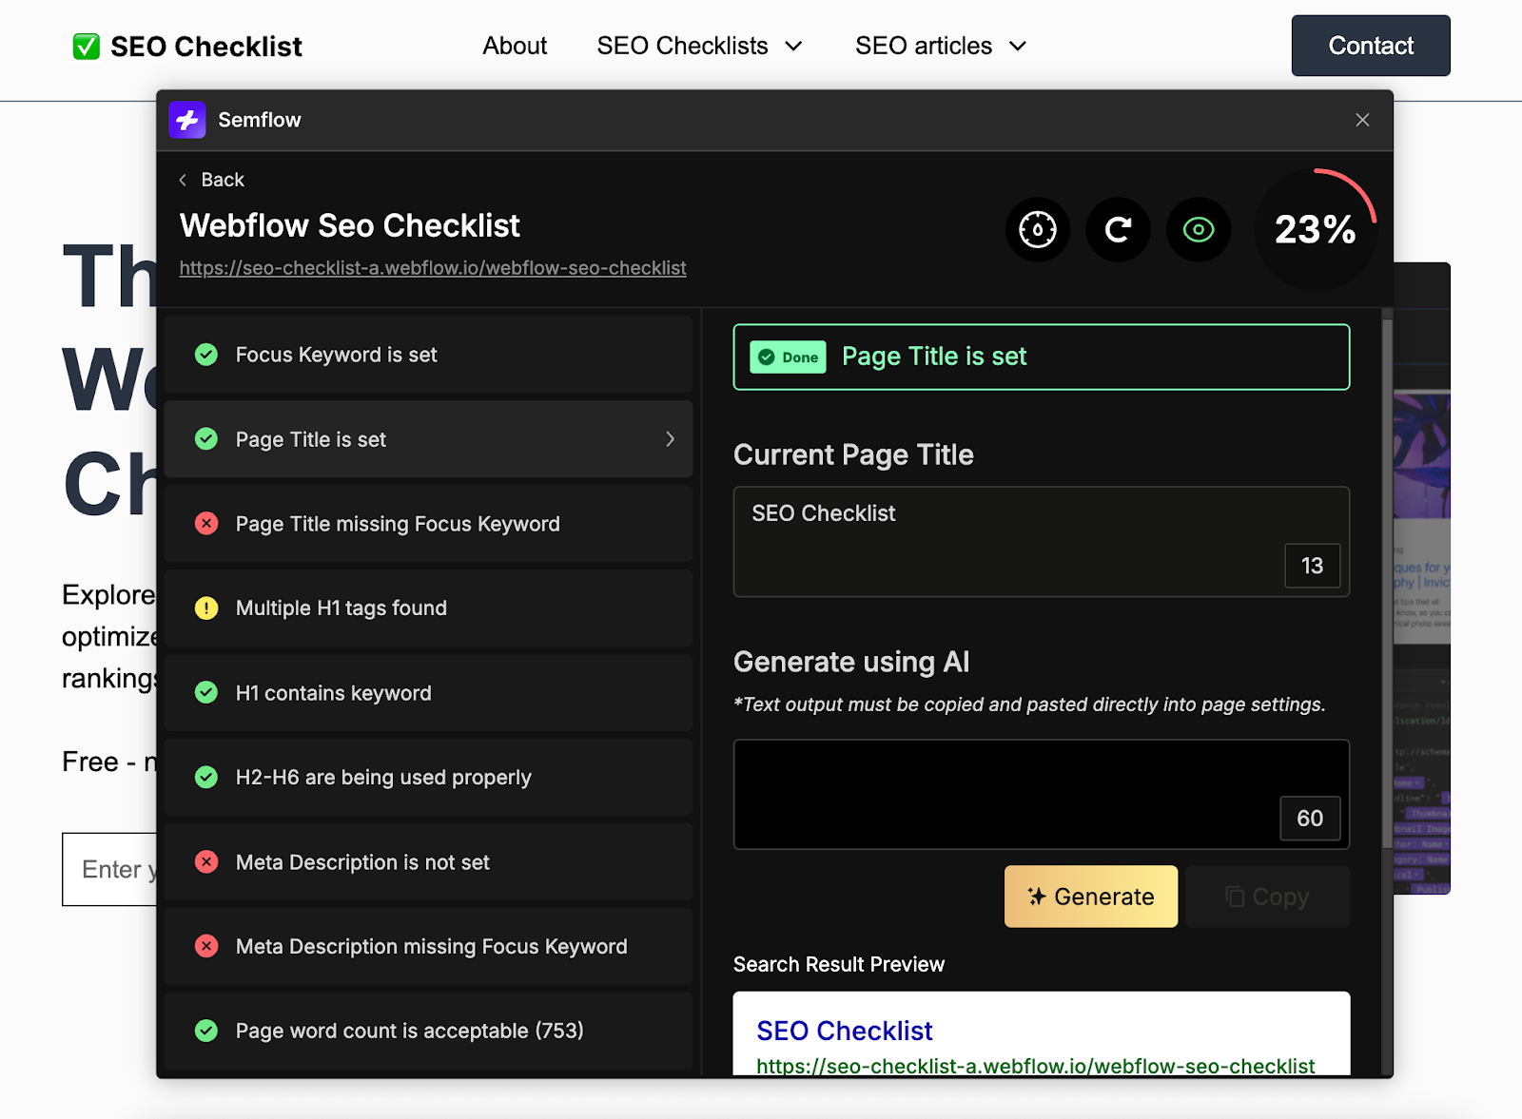Click the Semflow logo icon
This screenshot has height=1119, width=1522.
coord(187,120)
